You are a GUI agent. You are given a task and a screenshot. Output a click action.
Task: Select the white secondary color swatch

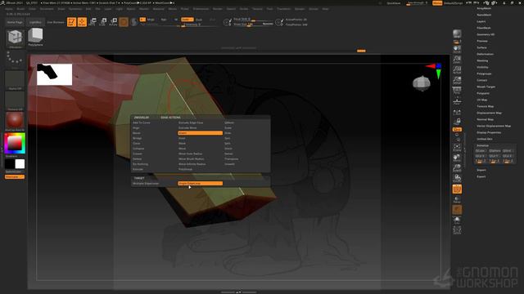click(x=20, y=164)
